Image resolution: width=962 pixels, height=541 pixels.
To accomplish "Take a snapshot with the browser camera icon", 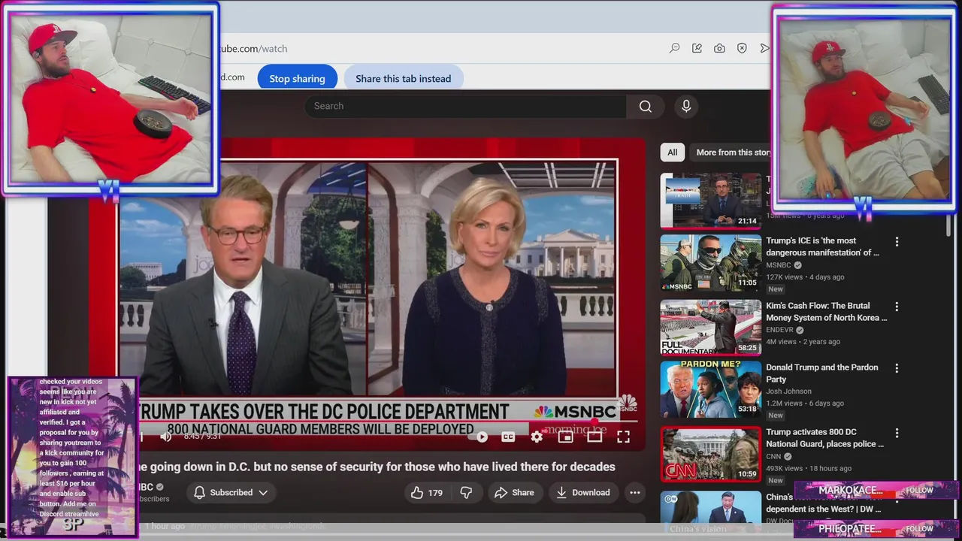I will [719, 48].
